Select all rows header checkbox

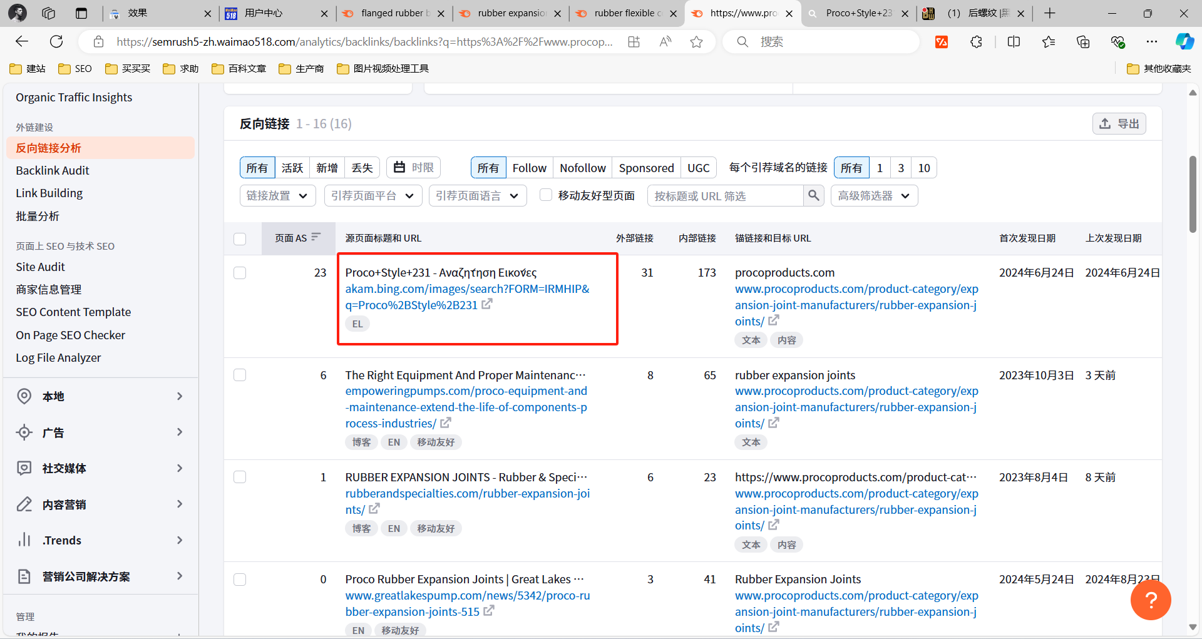[240, 239]
